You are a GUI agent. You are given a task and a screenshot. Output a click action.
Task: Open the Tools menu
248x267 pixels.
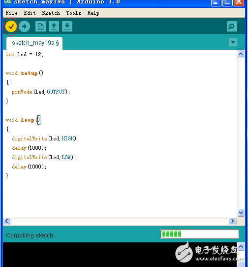point(73,13)
